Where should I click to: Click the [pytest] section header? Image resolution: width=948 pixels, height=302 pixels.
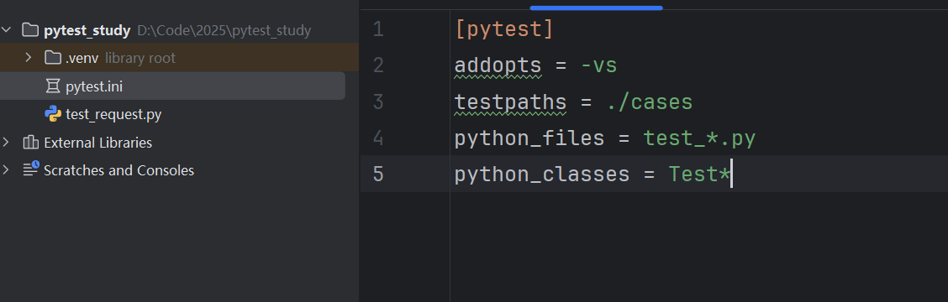[x=504, y=29]
